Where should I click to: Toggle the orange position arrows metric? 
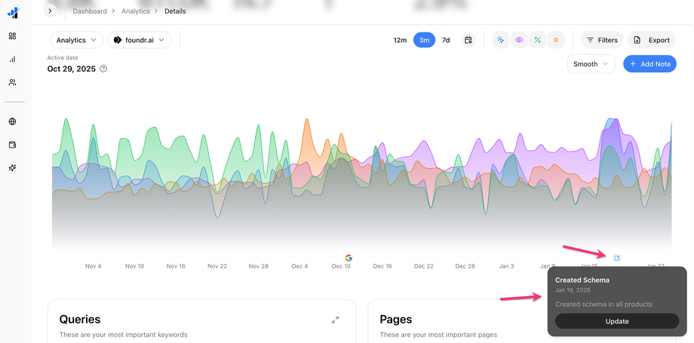point(556,40)
